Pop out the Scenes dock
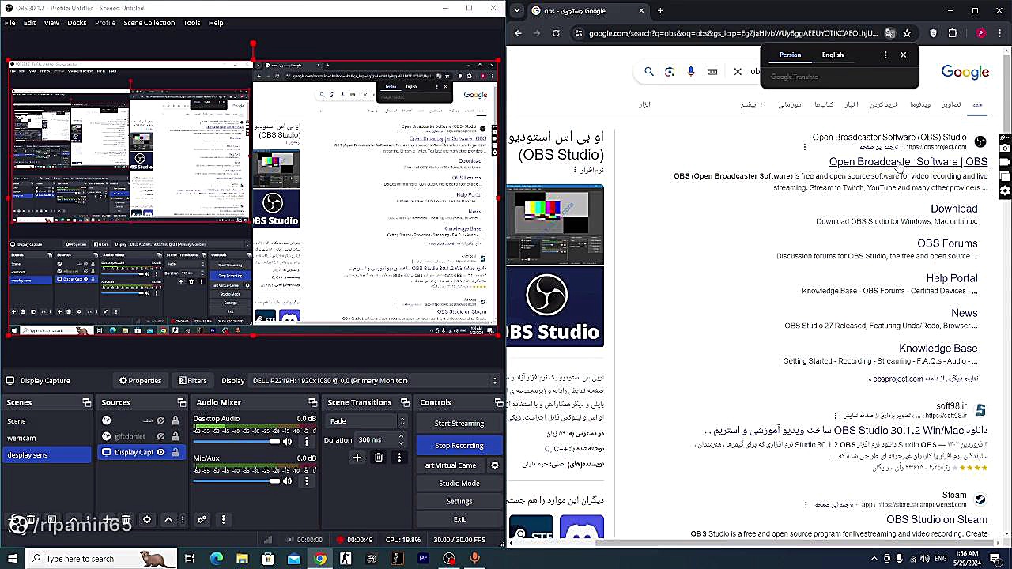Viewport: 1012px width, 569px height. [87, 402]
